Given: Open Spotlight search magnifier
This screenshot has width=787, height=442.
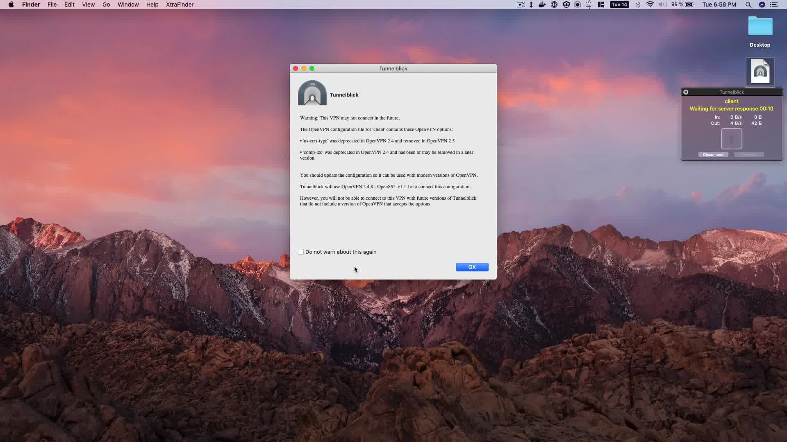Looking at the screenshot, I should coord(748,5).
